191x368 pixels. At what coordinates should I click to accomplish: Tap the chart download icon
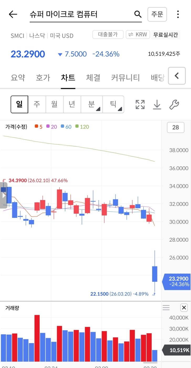[x=157, y=104]
